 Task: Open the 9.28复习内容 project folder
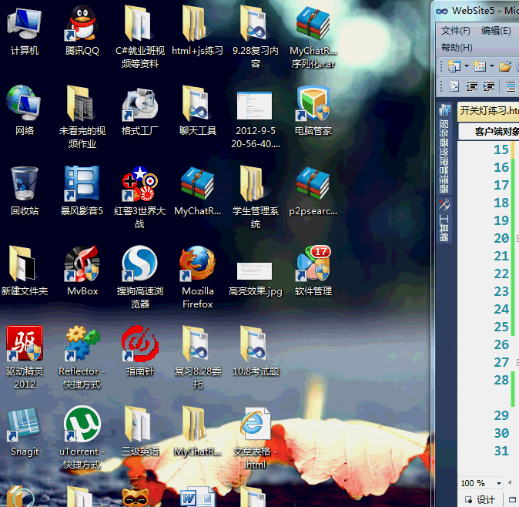pos(255,36)
